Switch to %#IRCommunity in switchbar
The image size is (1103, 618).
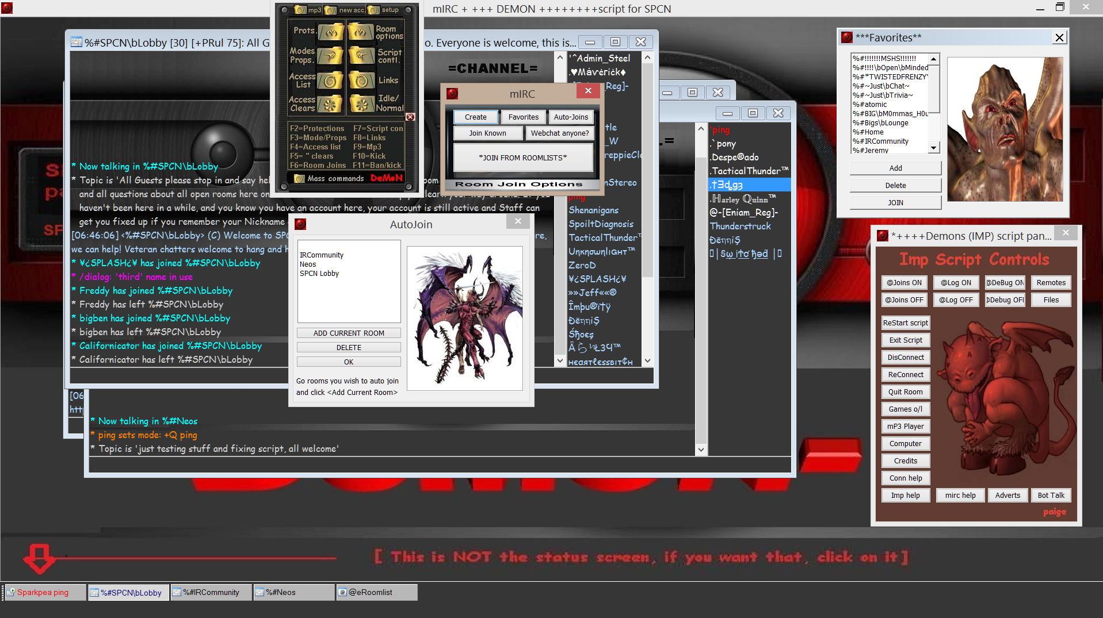(211, 592)
